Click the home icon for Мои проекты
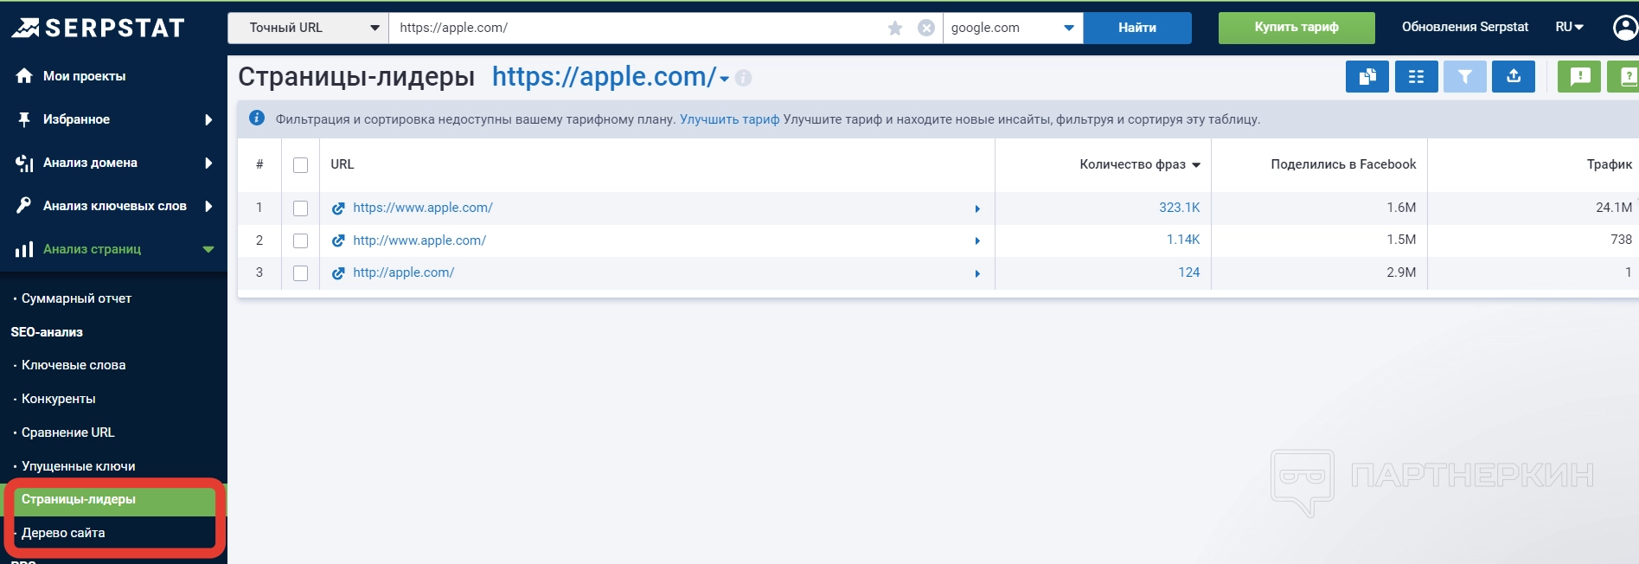The height and width of the screenshot is (564, 1639). point(24,76)
